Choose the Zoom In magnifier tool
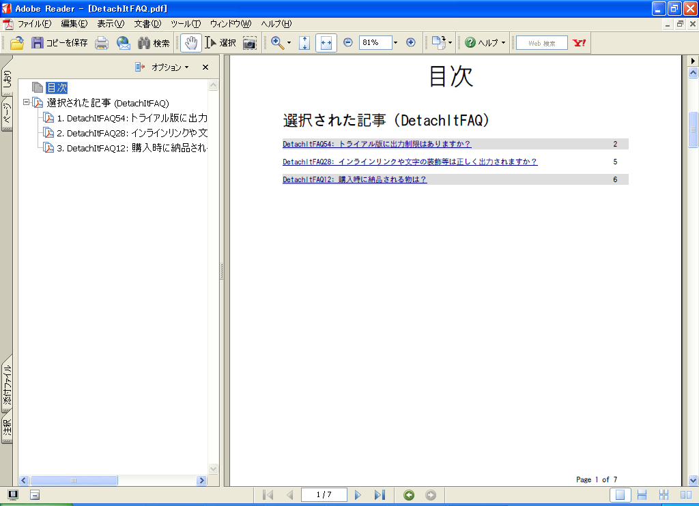This screenshot has height=506, width=699. (x=277, y=43)
